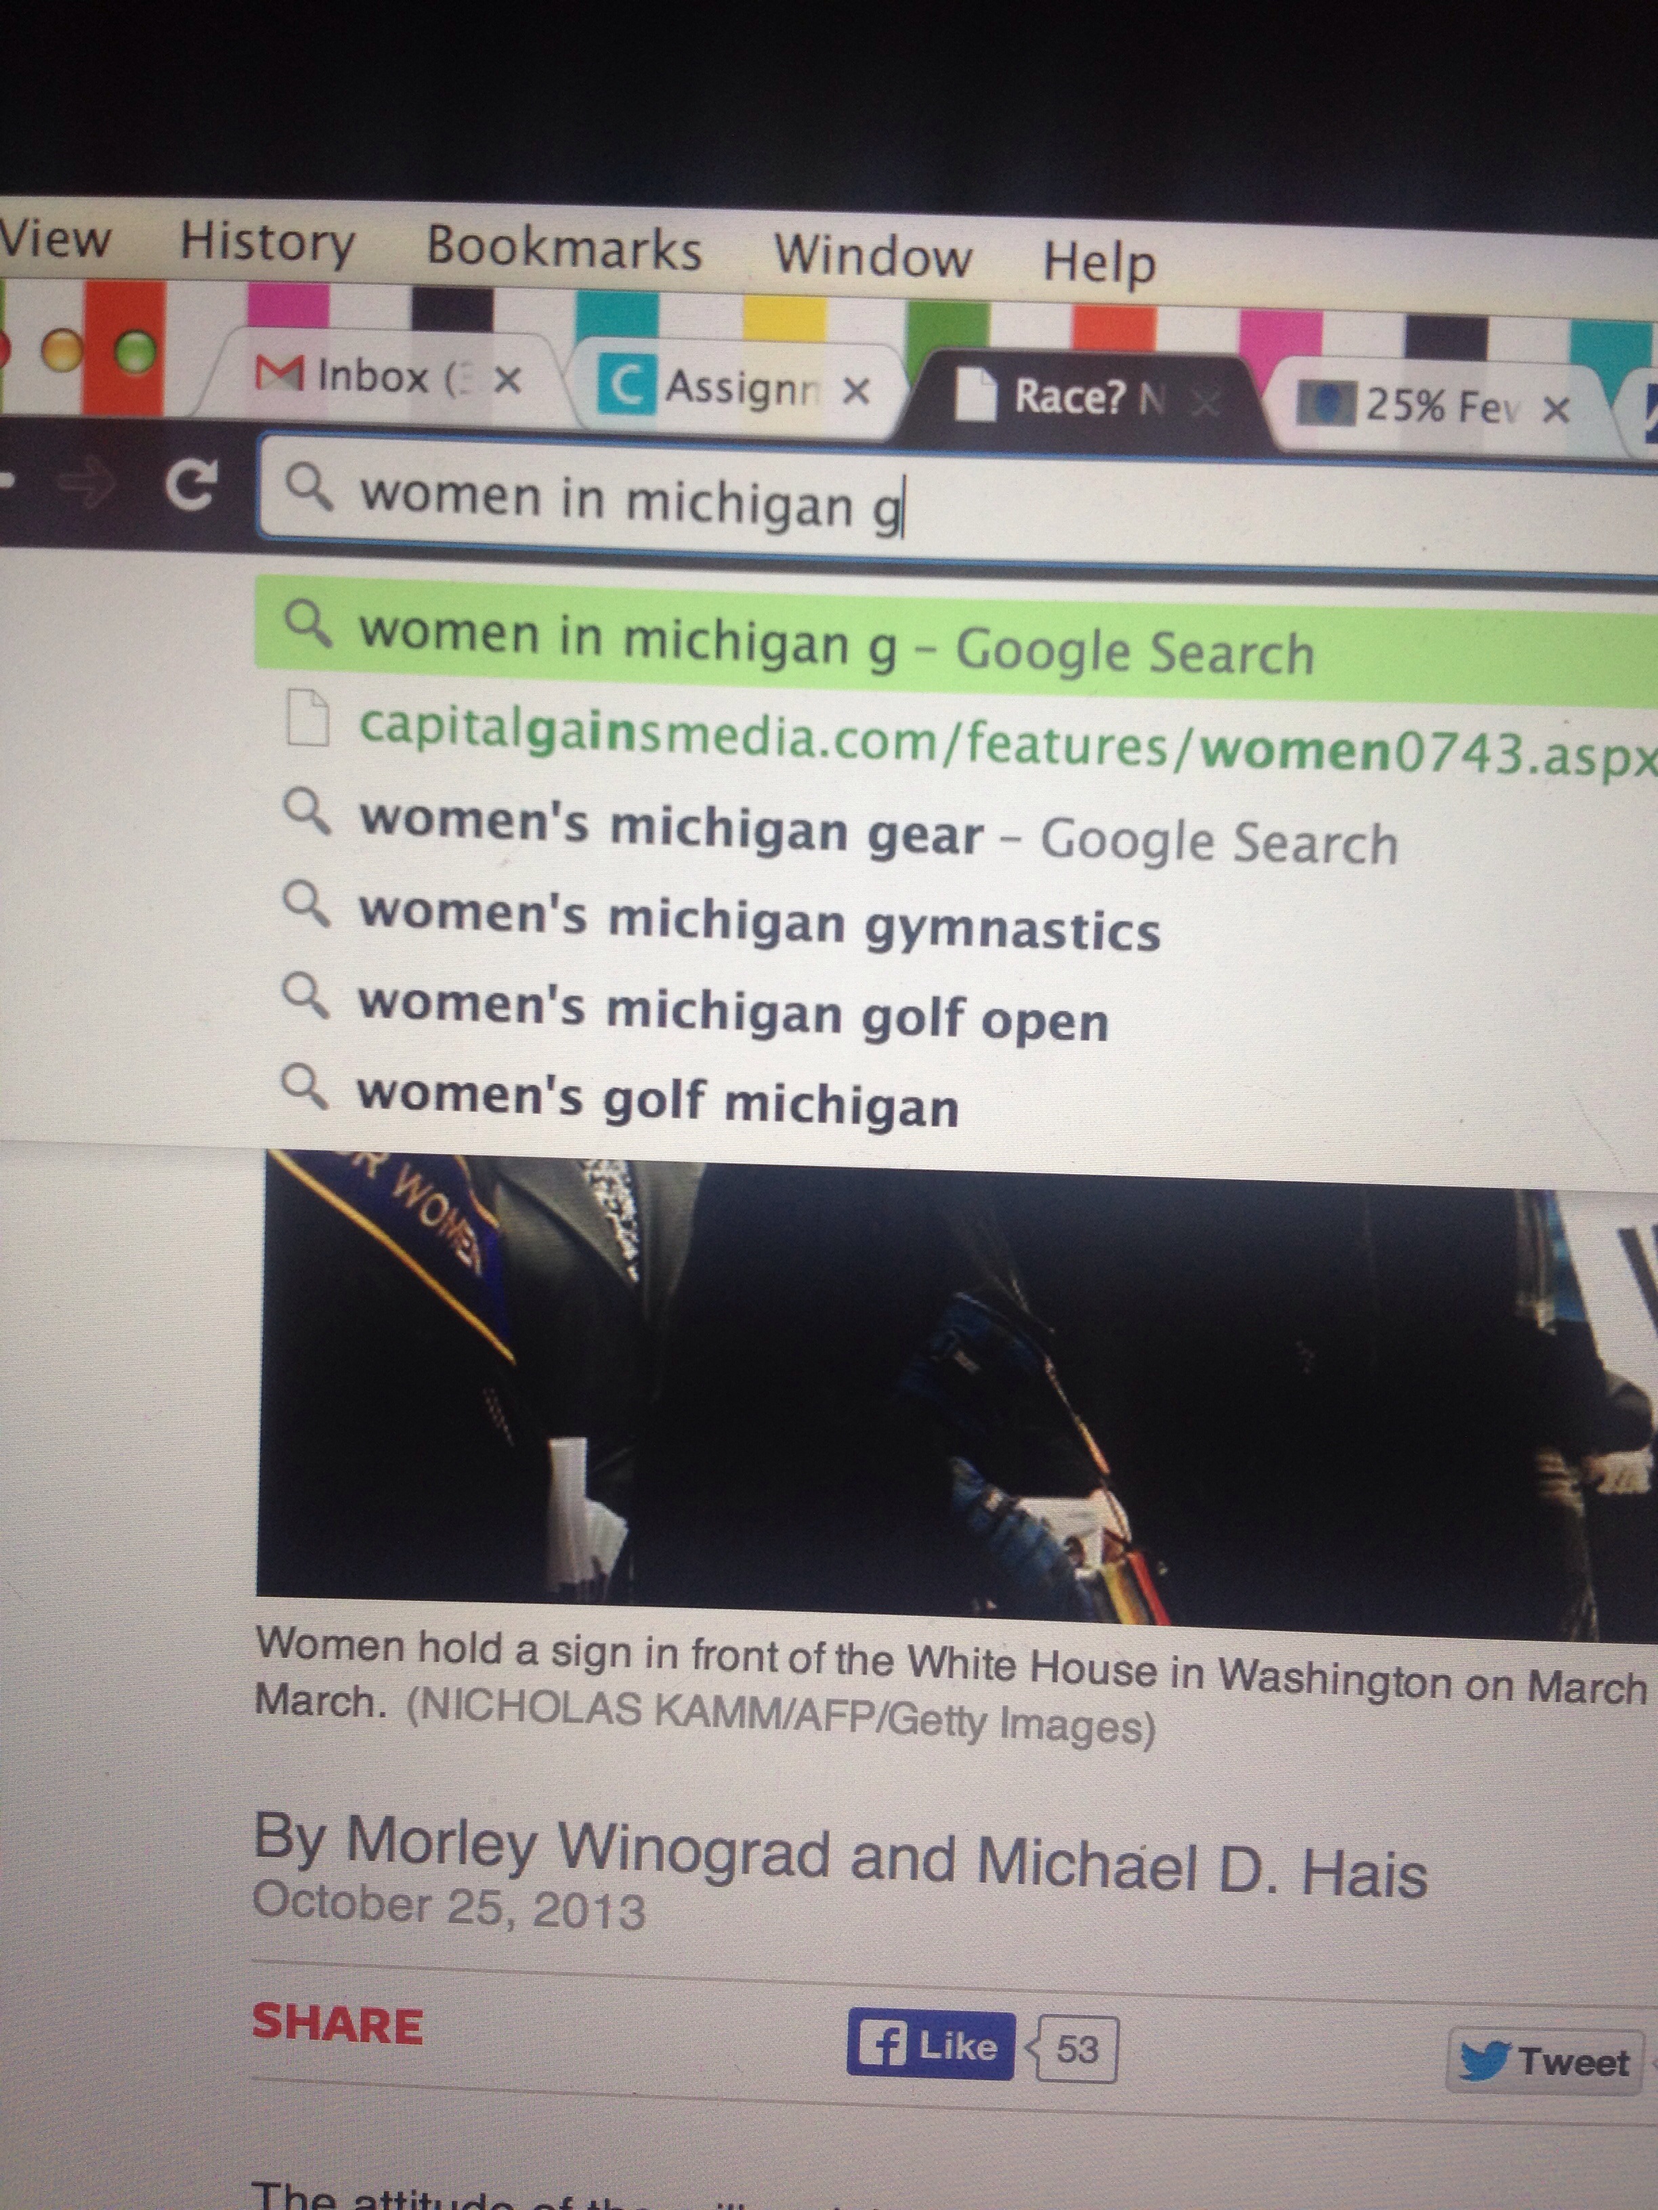
Task: Close the Inbox Gmail tab
Action: pos(508,380)
